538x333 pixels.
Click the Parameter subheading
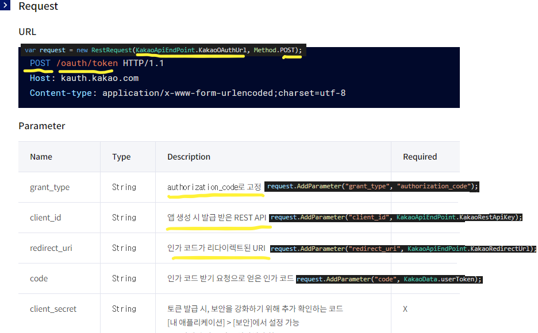click(42, 126)
